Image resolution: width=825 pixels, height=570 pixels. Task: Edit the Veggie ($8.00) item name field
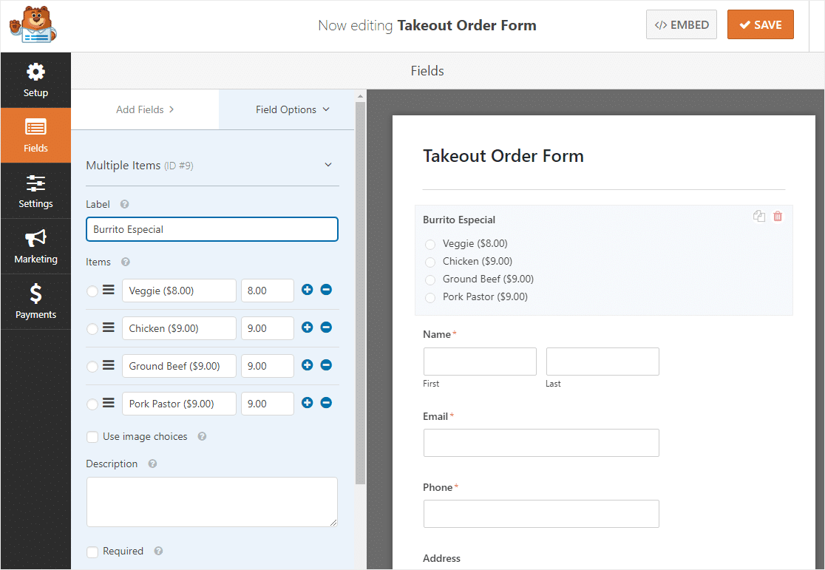pos(179,291)
